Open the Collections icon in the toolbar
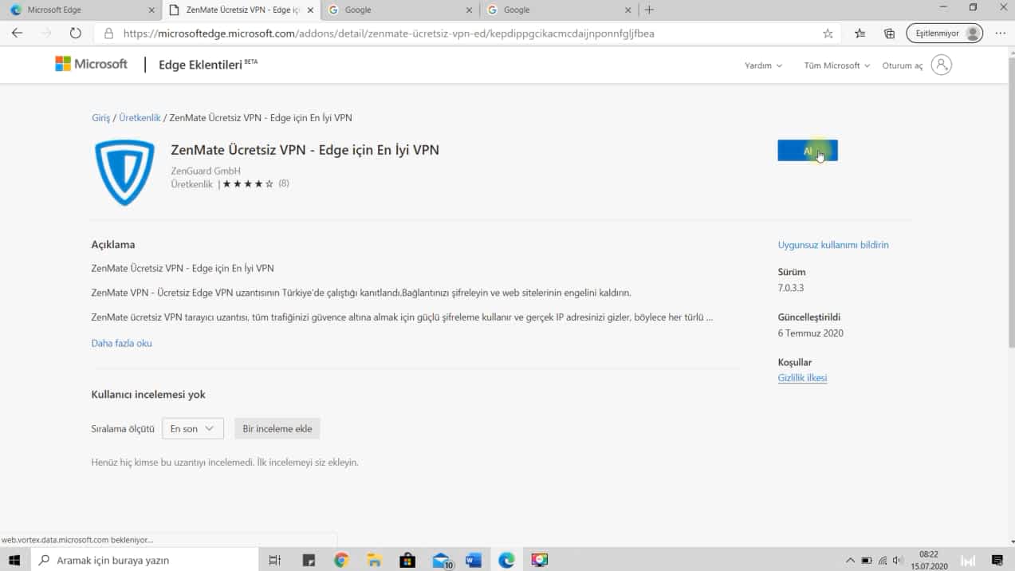1015x571 pixels. coord(889,33)
